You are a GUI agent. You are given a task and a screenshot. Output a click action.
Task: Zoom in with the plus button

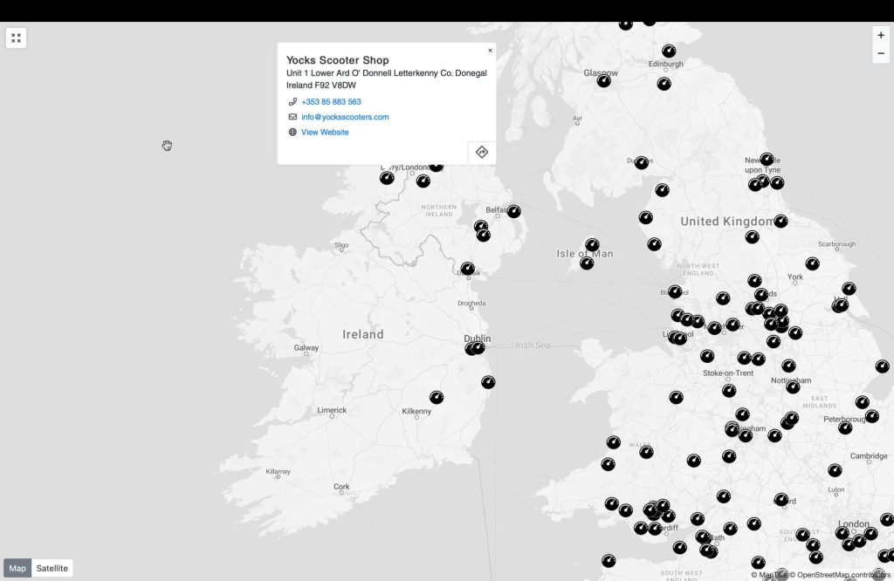(880, 36)
